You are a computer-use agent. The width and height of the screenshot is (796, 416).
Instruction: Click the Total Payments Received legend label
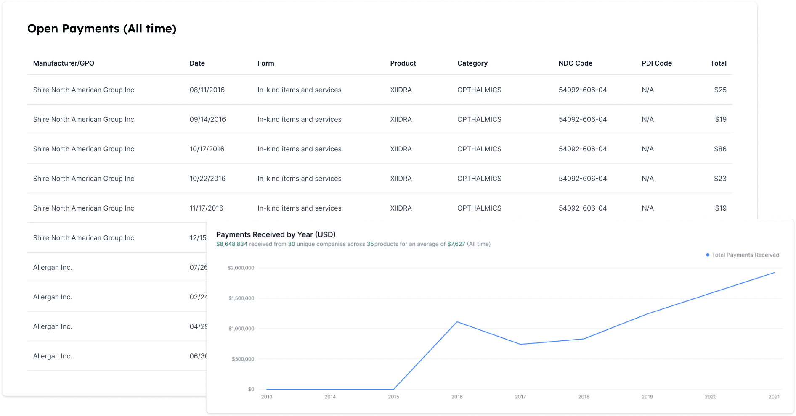745,255
